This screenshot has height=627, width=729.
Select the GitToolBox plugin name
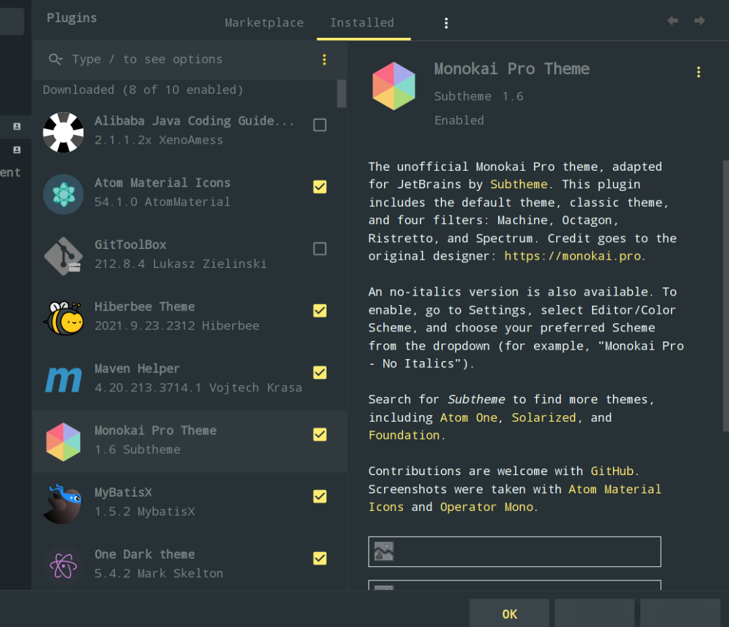coord(131,244)
